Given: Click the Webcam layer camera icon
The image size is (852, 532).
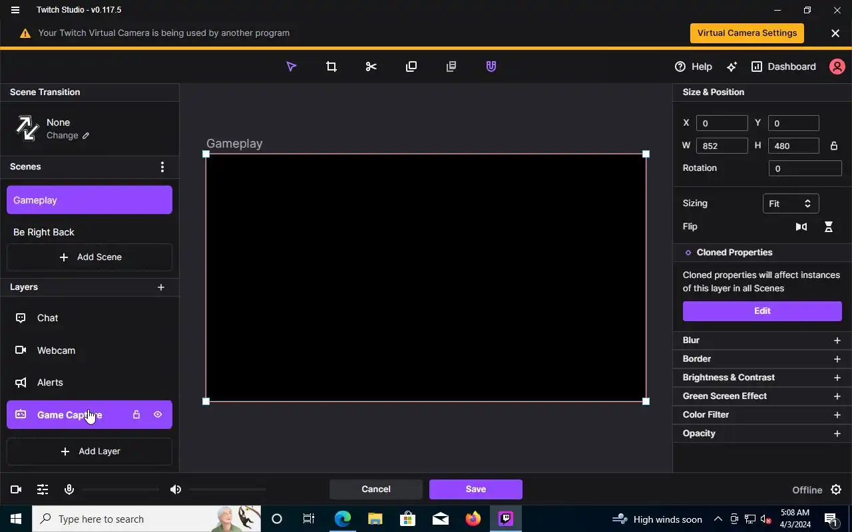Looking at the screenshot, I should (x=21, y=350).
